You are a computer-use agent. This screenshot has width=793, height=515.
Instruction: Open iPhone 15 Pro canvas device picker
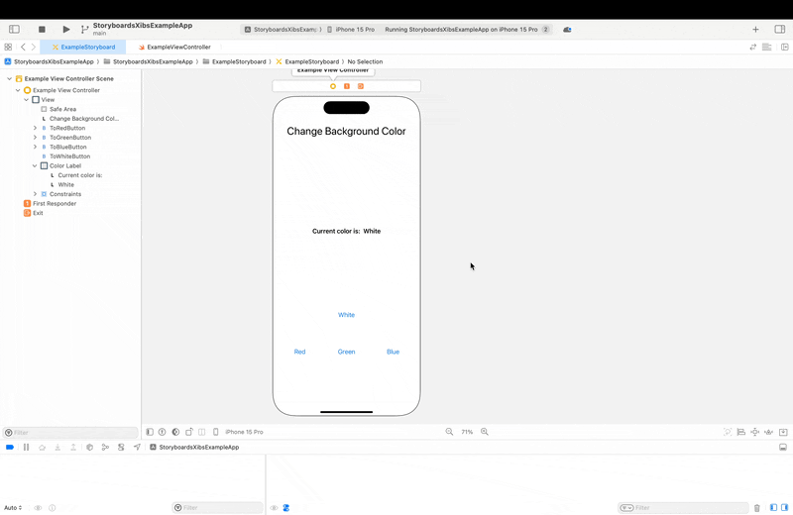click(239, 432)
